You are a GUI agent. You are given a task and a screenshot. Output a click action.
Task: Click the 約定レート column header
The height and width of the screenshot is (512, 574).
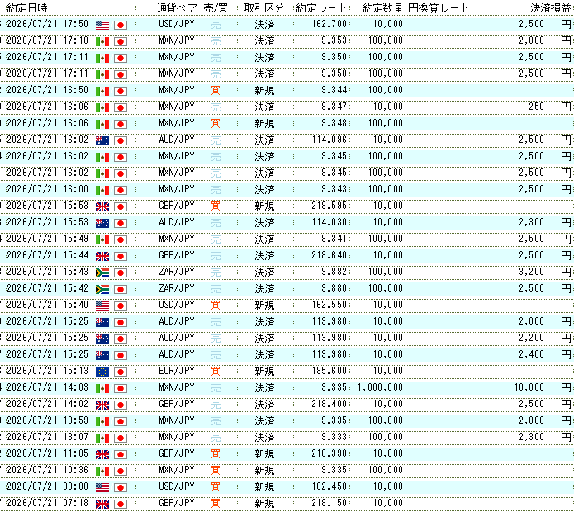coord(321,8)
